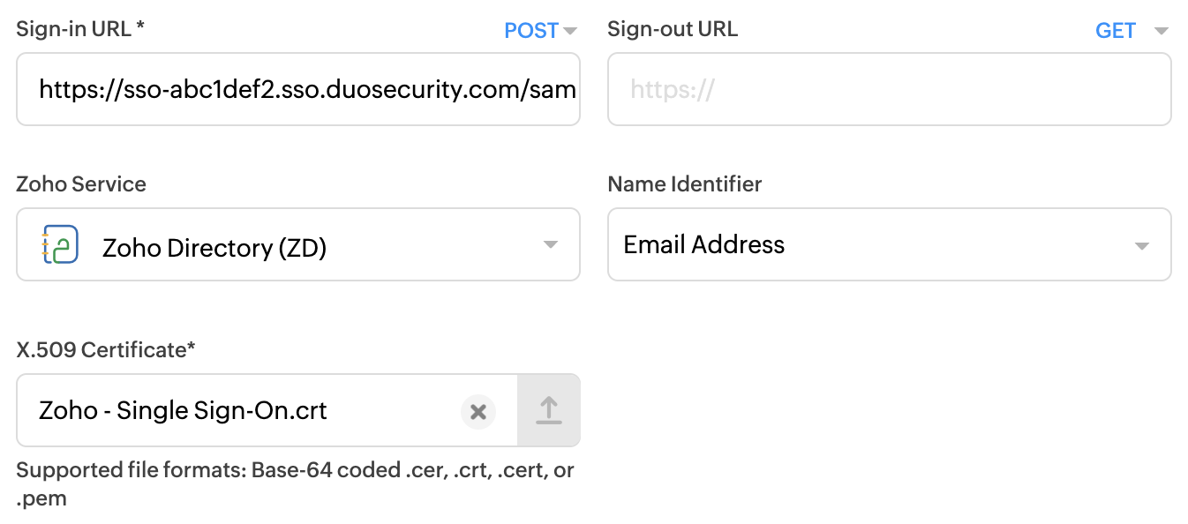This screenshot has width=1188, height=524.
Task: Click inside the Sign-in URL field
Action: pos(298,89)
